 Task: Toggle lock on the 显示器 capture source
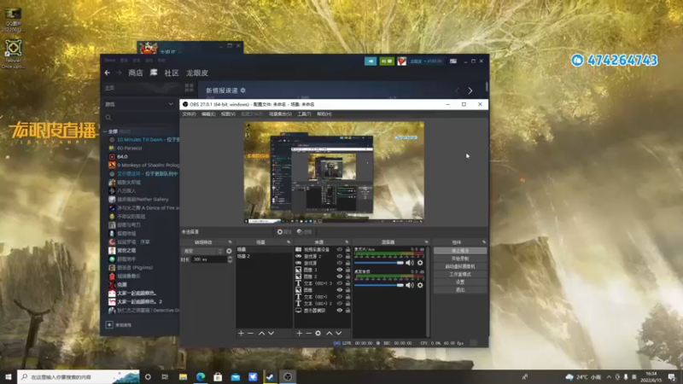347,311
